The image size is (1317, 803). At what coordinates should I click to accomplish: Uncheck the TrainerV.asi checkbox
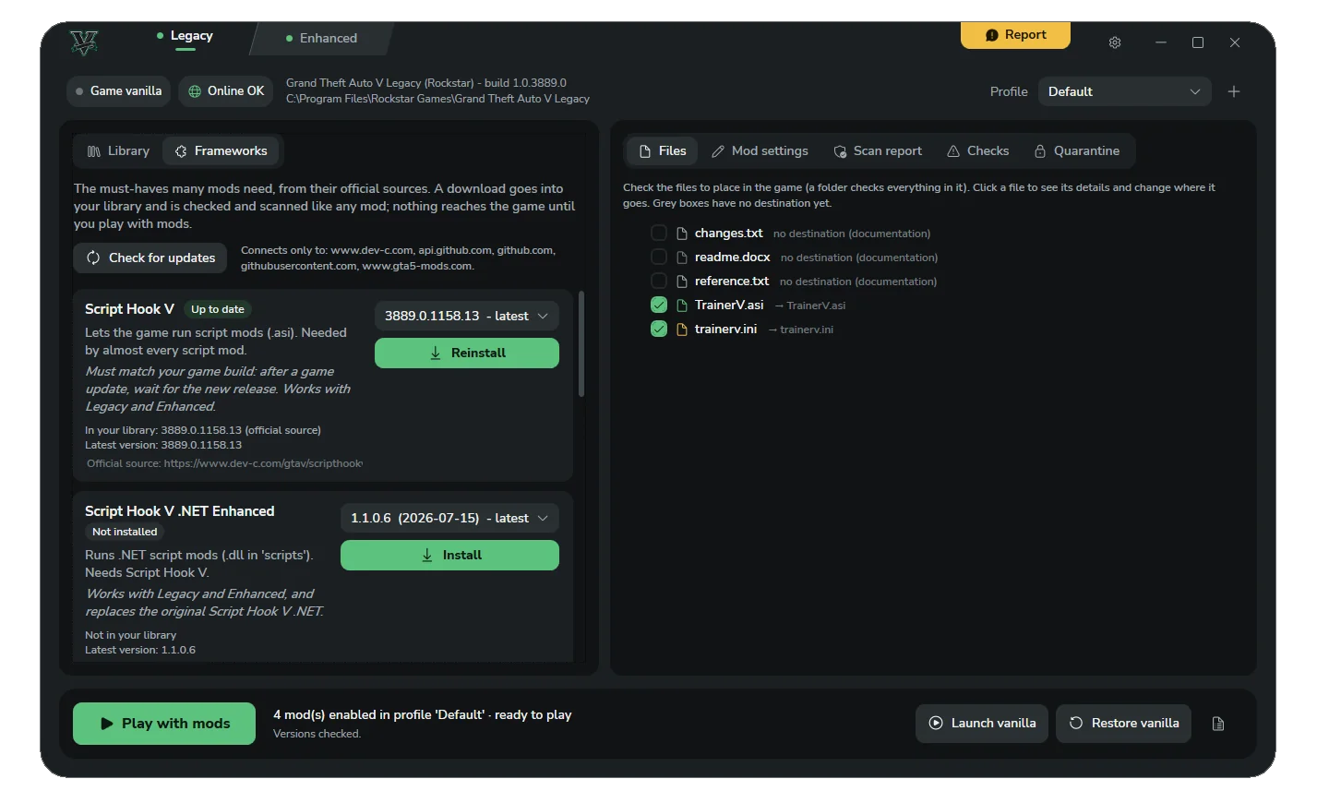[x=659, y=305]
